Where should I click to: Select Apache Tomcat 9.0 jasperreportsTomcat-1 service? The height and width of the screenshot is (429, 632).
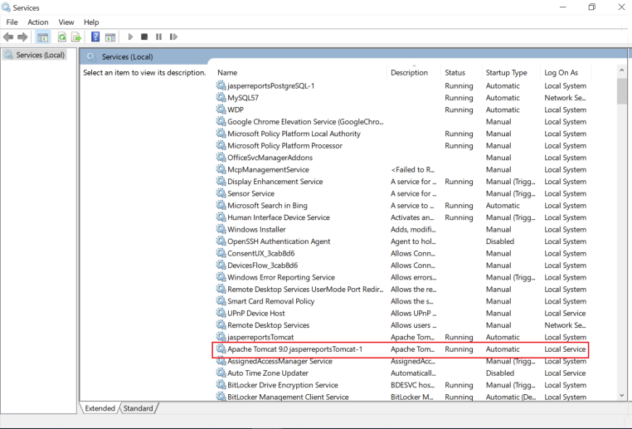[x=401, y=349]
